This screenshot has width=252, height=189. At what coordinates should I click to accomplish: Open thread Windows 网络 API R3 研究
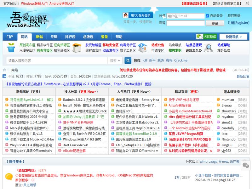click(82, 140)
